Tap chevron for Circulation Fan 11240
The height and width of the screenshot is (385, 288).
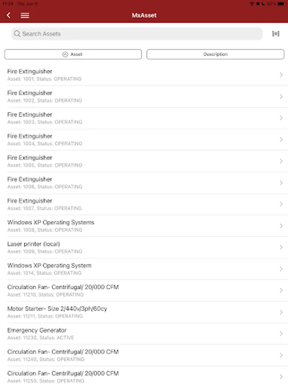(x=281, y=355)
